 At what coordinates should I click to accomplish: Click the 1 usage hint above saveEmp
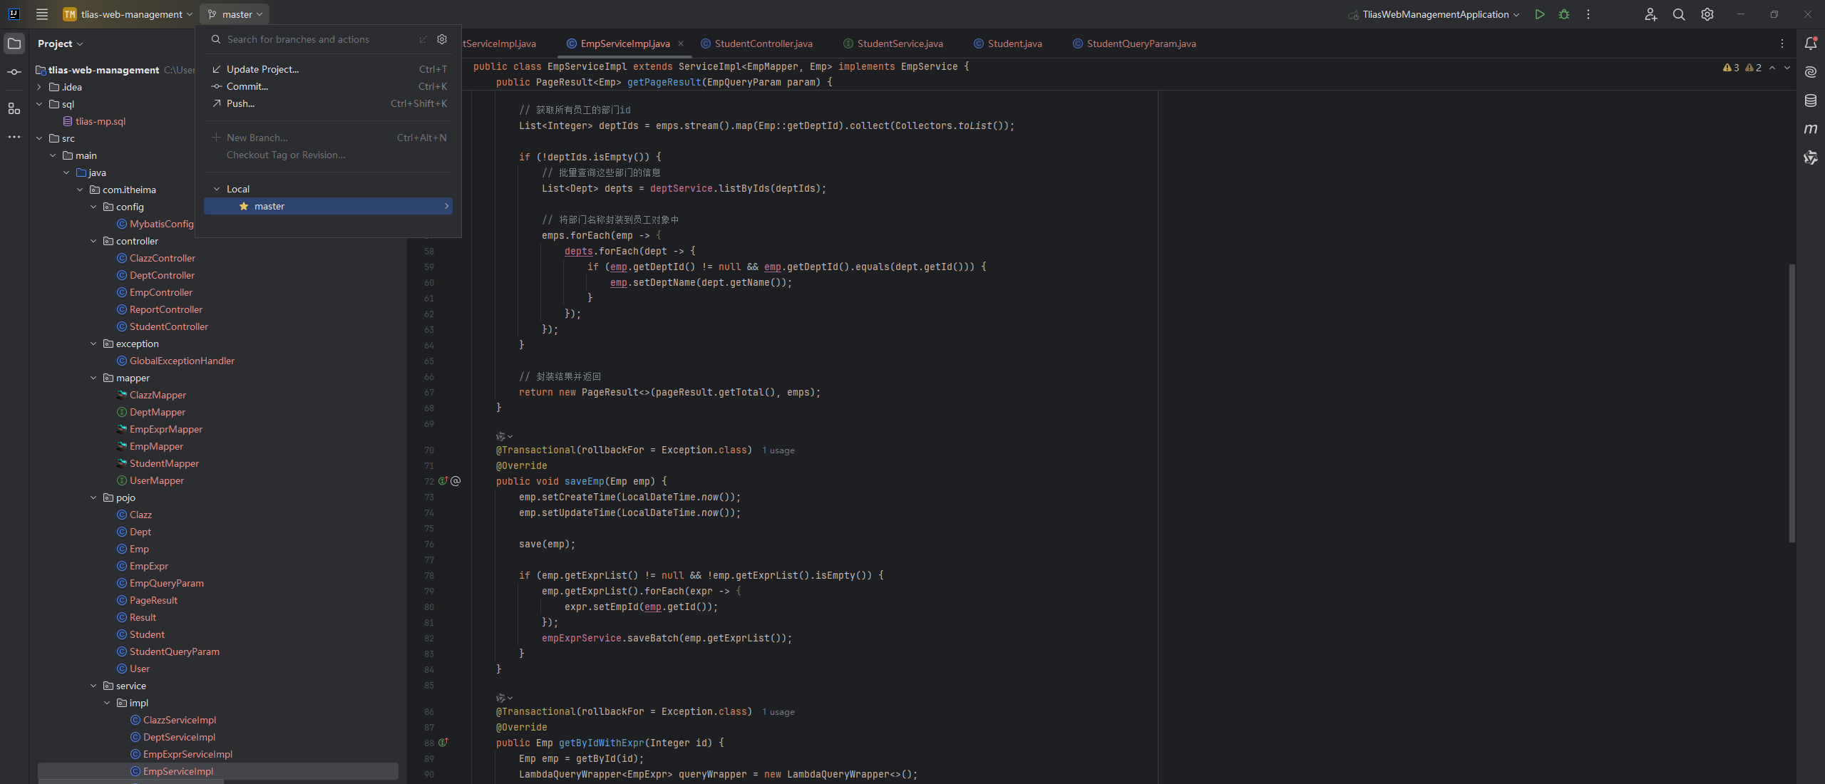pos(778,450)
